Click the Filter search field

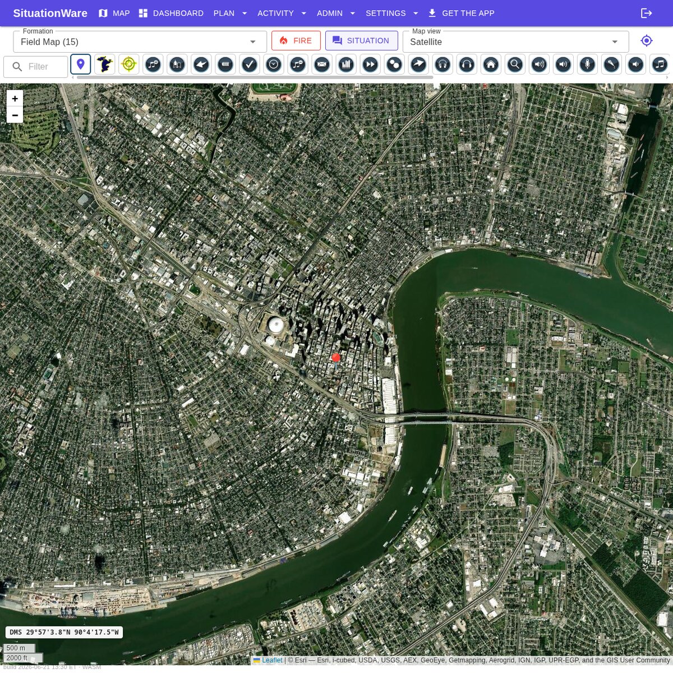(36, 67)
